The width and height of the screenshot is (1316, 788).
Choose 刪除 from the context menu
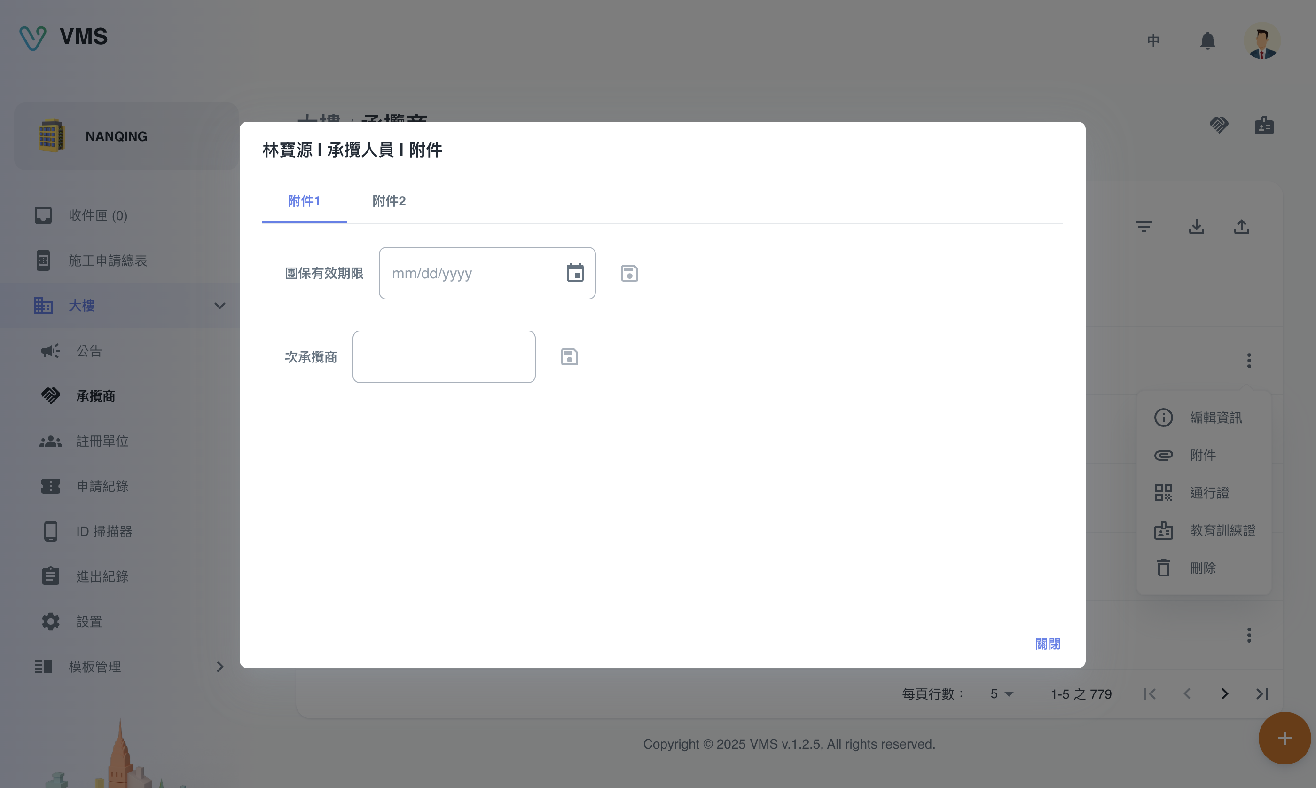(x=1202, y=568)
